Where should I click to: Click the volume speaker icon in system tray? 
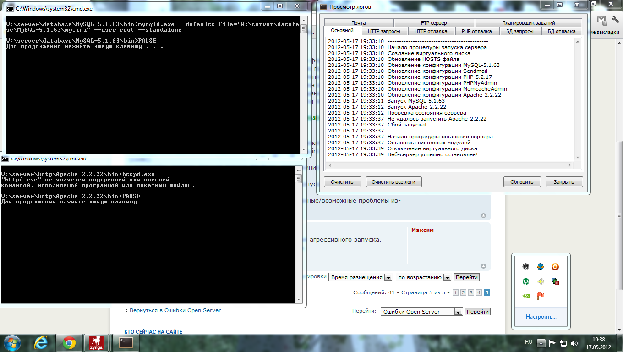point(574,343)
